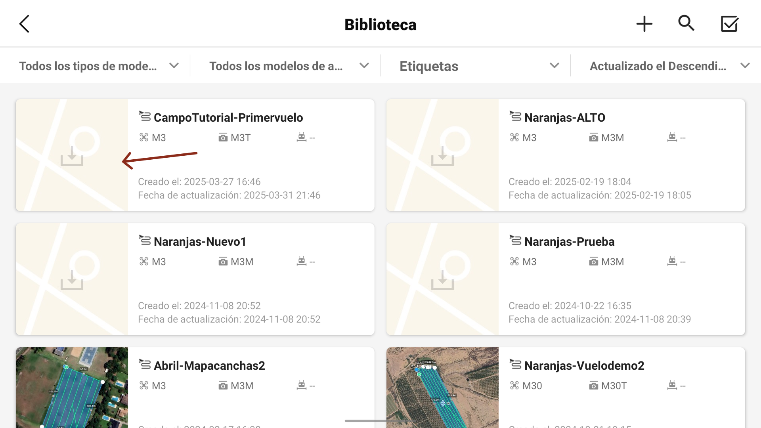Click camera icon in Naranjas-Prueba card
Viewport: 761px width, 428px height.
[594, 262]
